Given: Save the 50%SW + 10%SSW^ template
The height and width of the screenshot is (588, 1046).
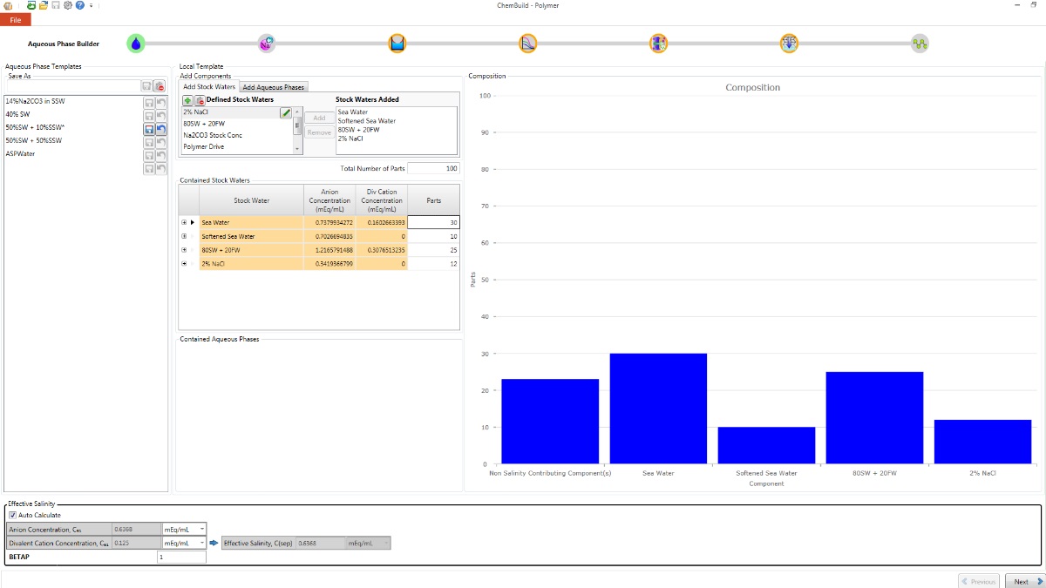Looking at the screenshot, I should 149,129.
